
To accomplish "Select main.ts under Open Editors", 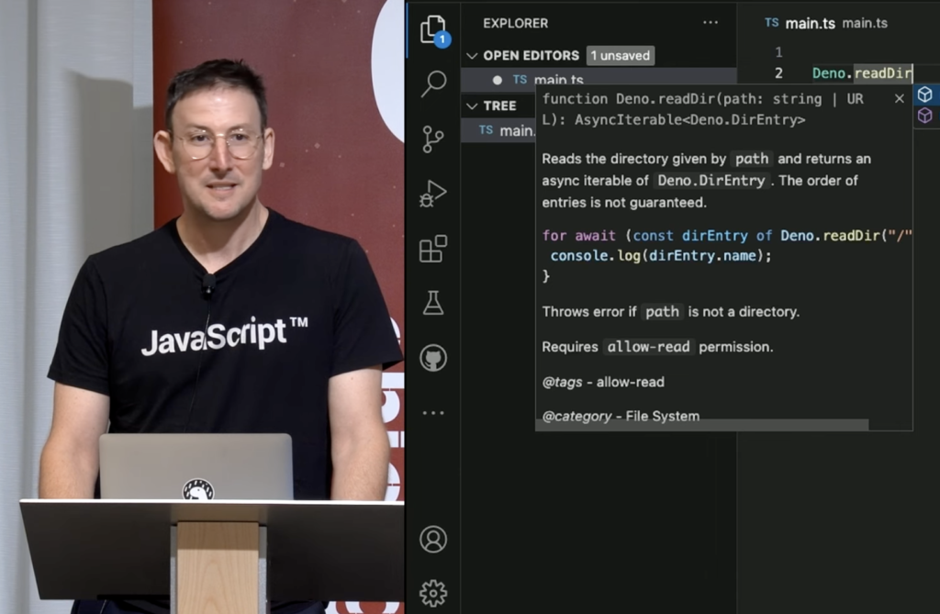I will point(558,81).
